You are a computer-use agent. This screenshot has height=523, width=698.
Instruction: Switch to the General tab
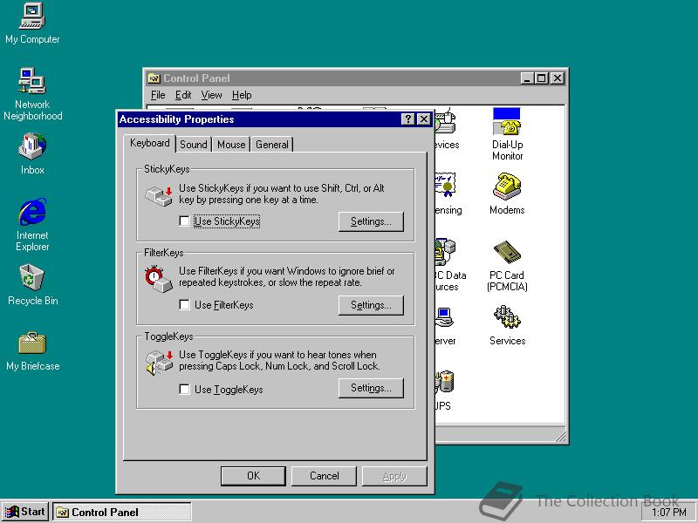(x=272, y=145)
